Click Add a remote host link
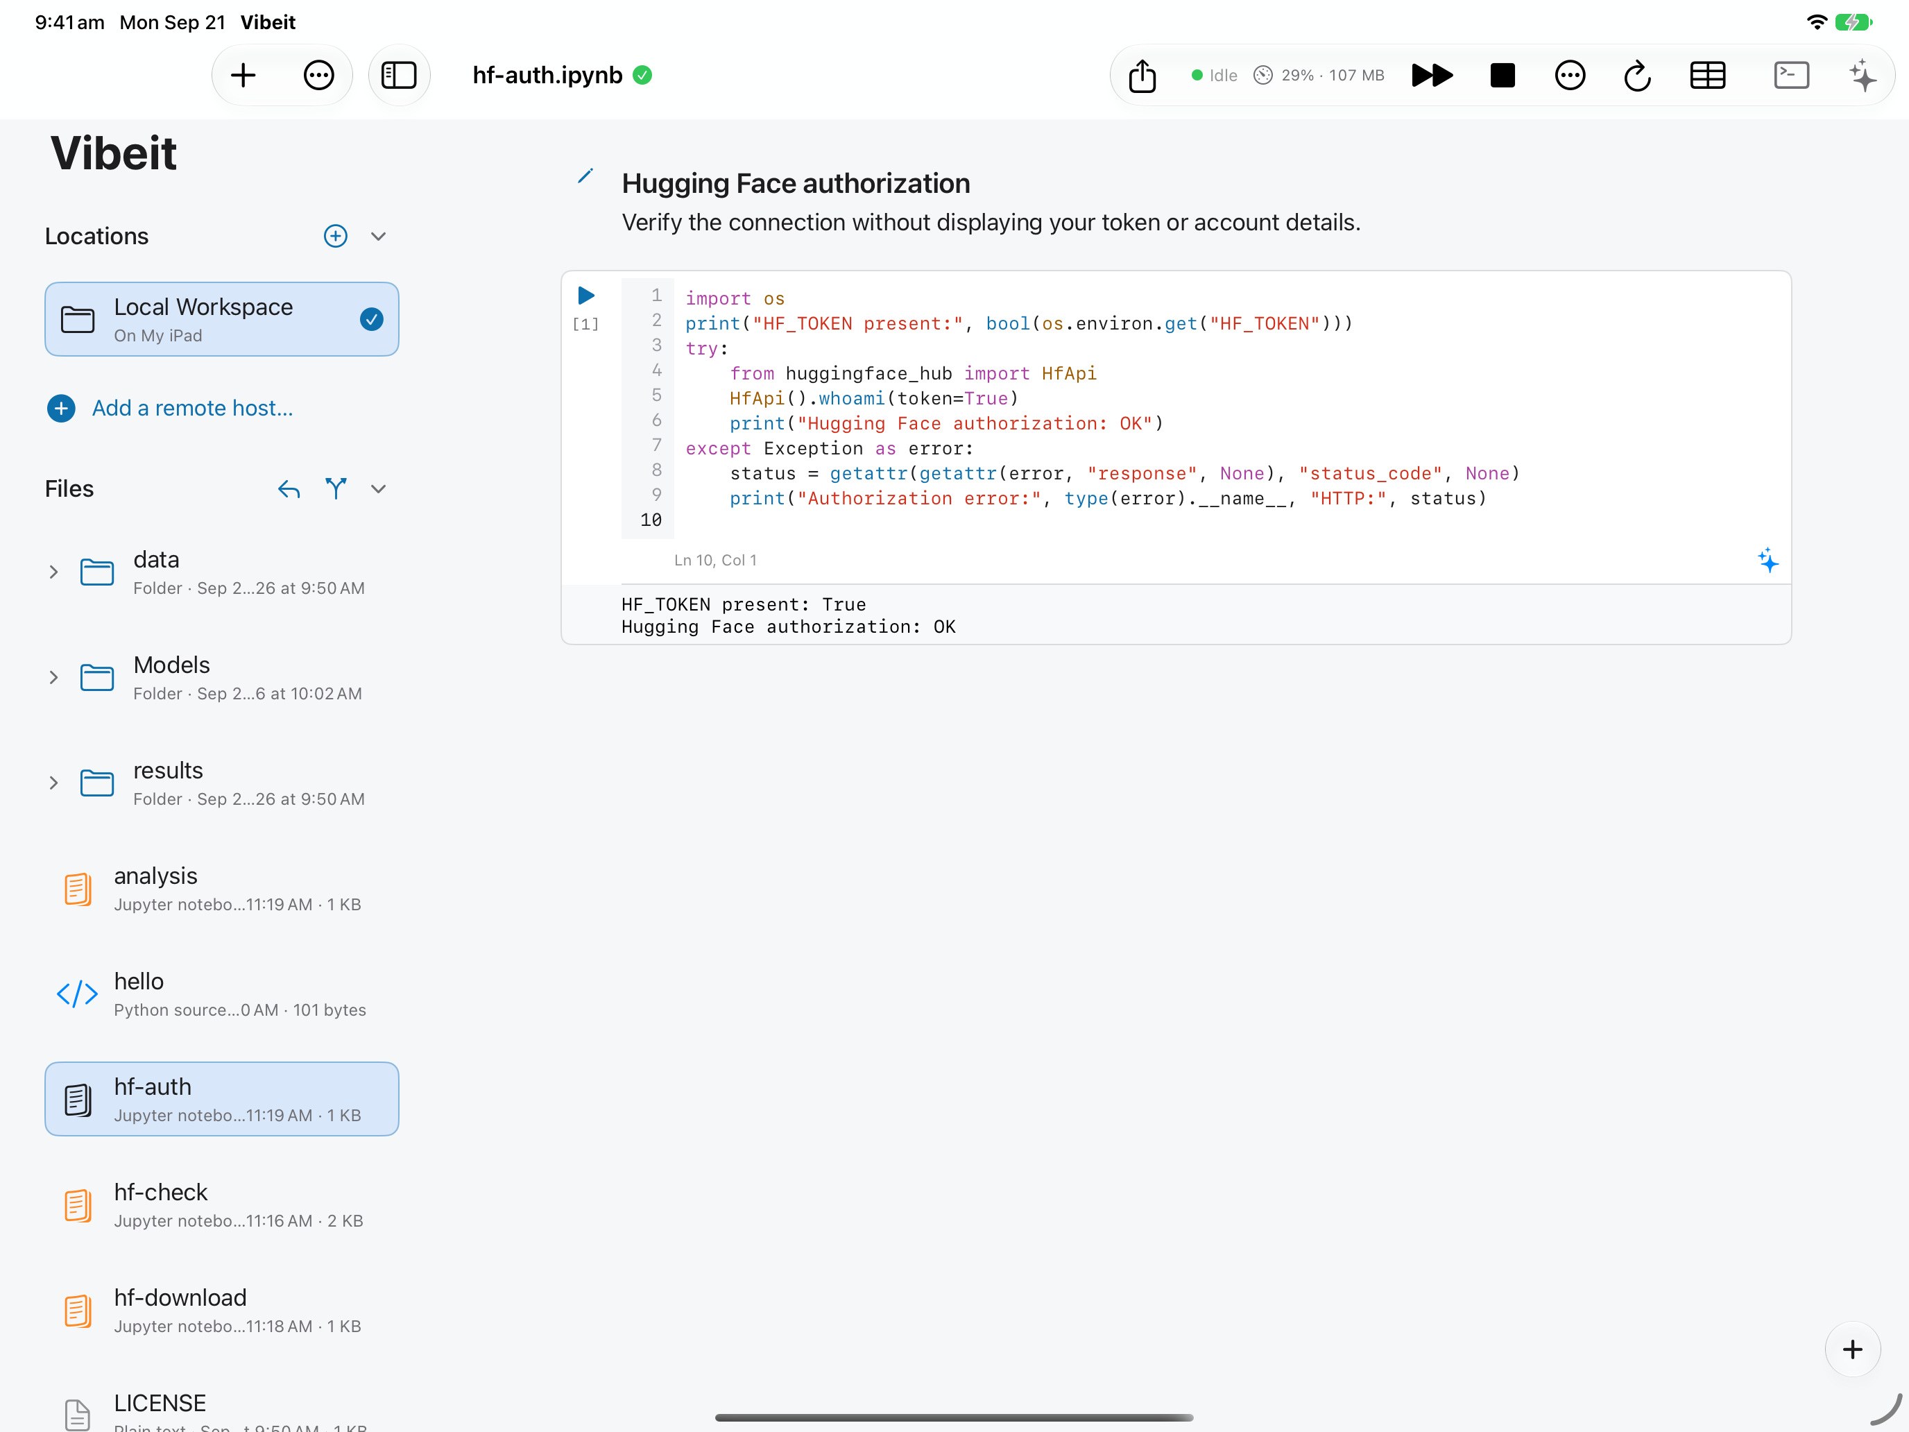The image size is (1909, 1432). tap(192, 407)
